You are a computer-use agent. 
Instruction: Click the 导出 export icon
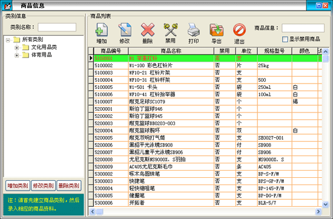[216, 30]
